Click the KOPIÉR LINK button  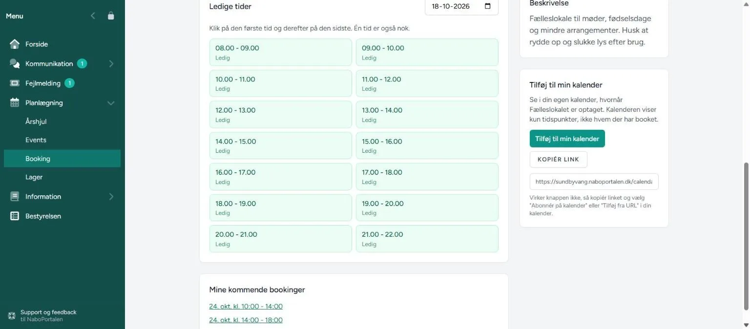click(559, 160)
